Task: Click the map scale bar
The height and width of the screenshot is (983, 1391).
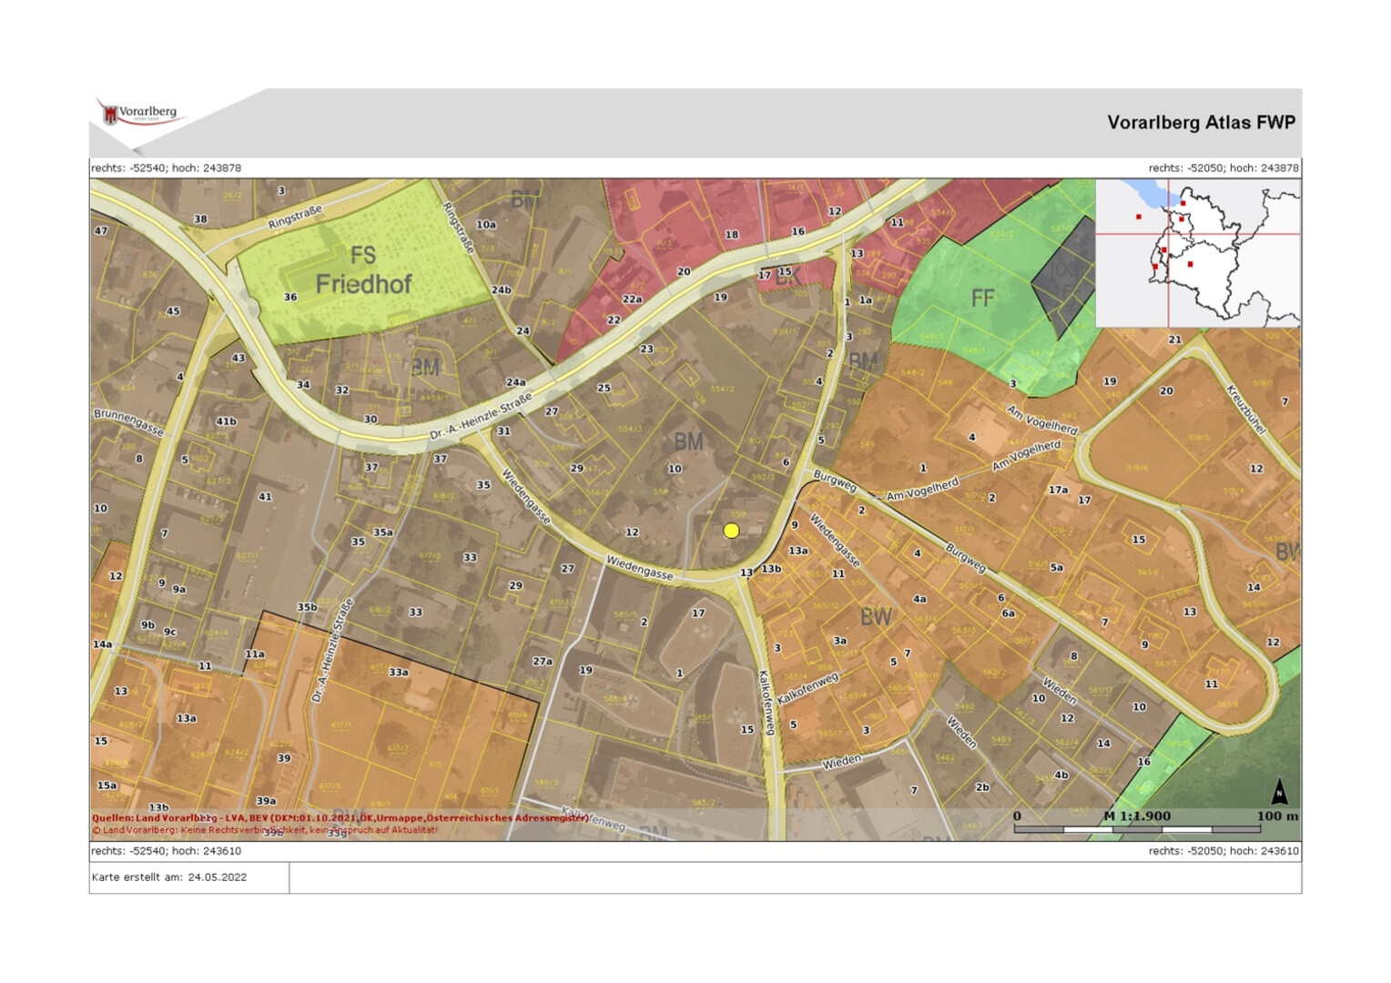Action: [1136, 829]
